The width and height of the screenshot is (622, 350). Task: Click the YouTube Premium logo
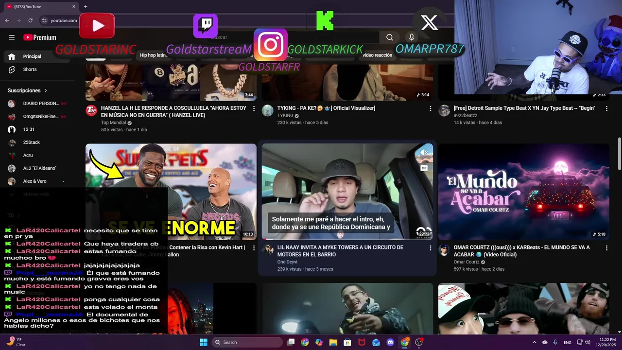40,37
